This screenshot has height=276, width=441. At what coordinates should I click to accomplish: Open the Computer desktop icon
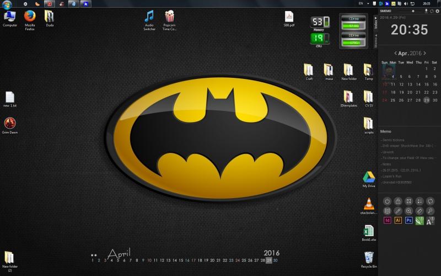point(10,19)
